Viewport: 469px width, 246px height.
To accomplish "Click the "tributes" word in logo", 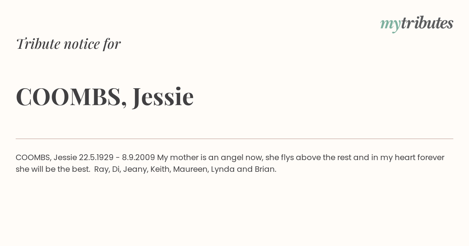I will pos(427,23).
